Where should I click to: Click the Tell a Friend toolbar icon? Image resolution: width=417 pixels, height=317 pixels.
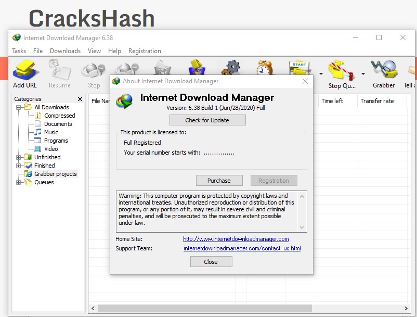coord(411,70)
